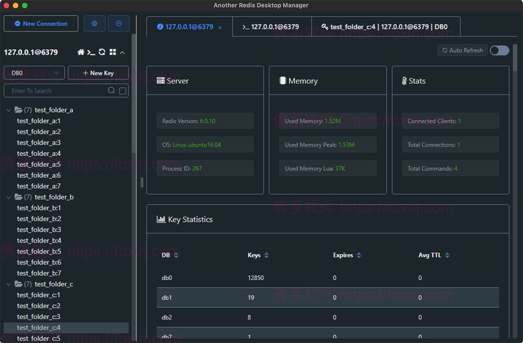Switch key list layout via grid icon
Screen dimensions: 523x343
pyautogui.click(x=112, y=52)
